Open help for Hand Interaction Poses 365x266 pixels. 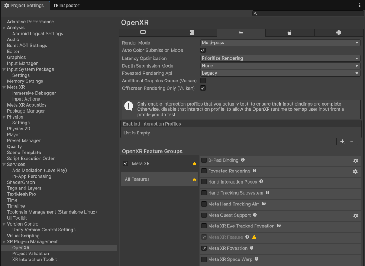click(261, 181)
